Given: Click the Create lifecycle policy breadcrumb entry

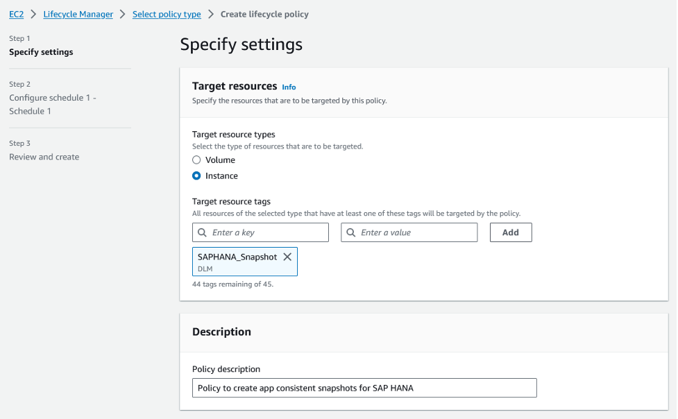Looking at the screenshot, I should tap(265, 14).
